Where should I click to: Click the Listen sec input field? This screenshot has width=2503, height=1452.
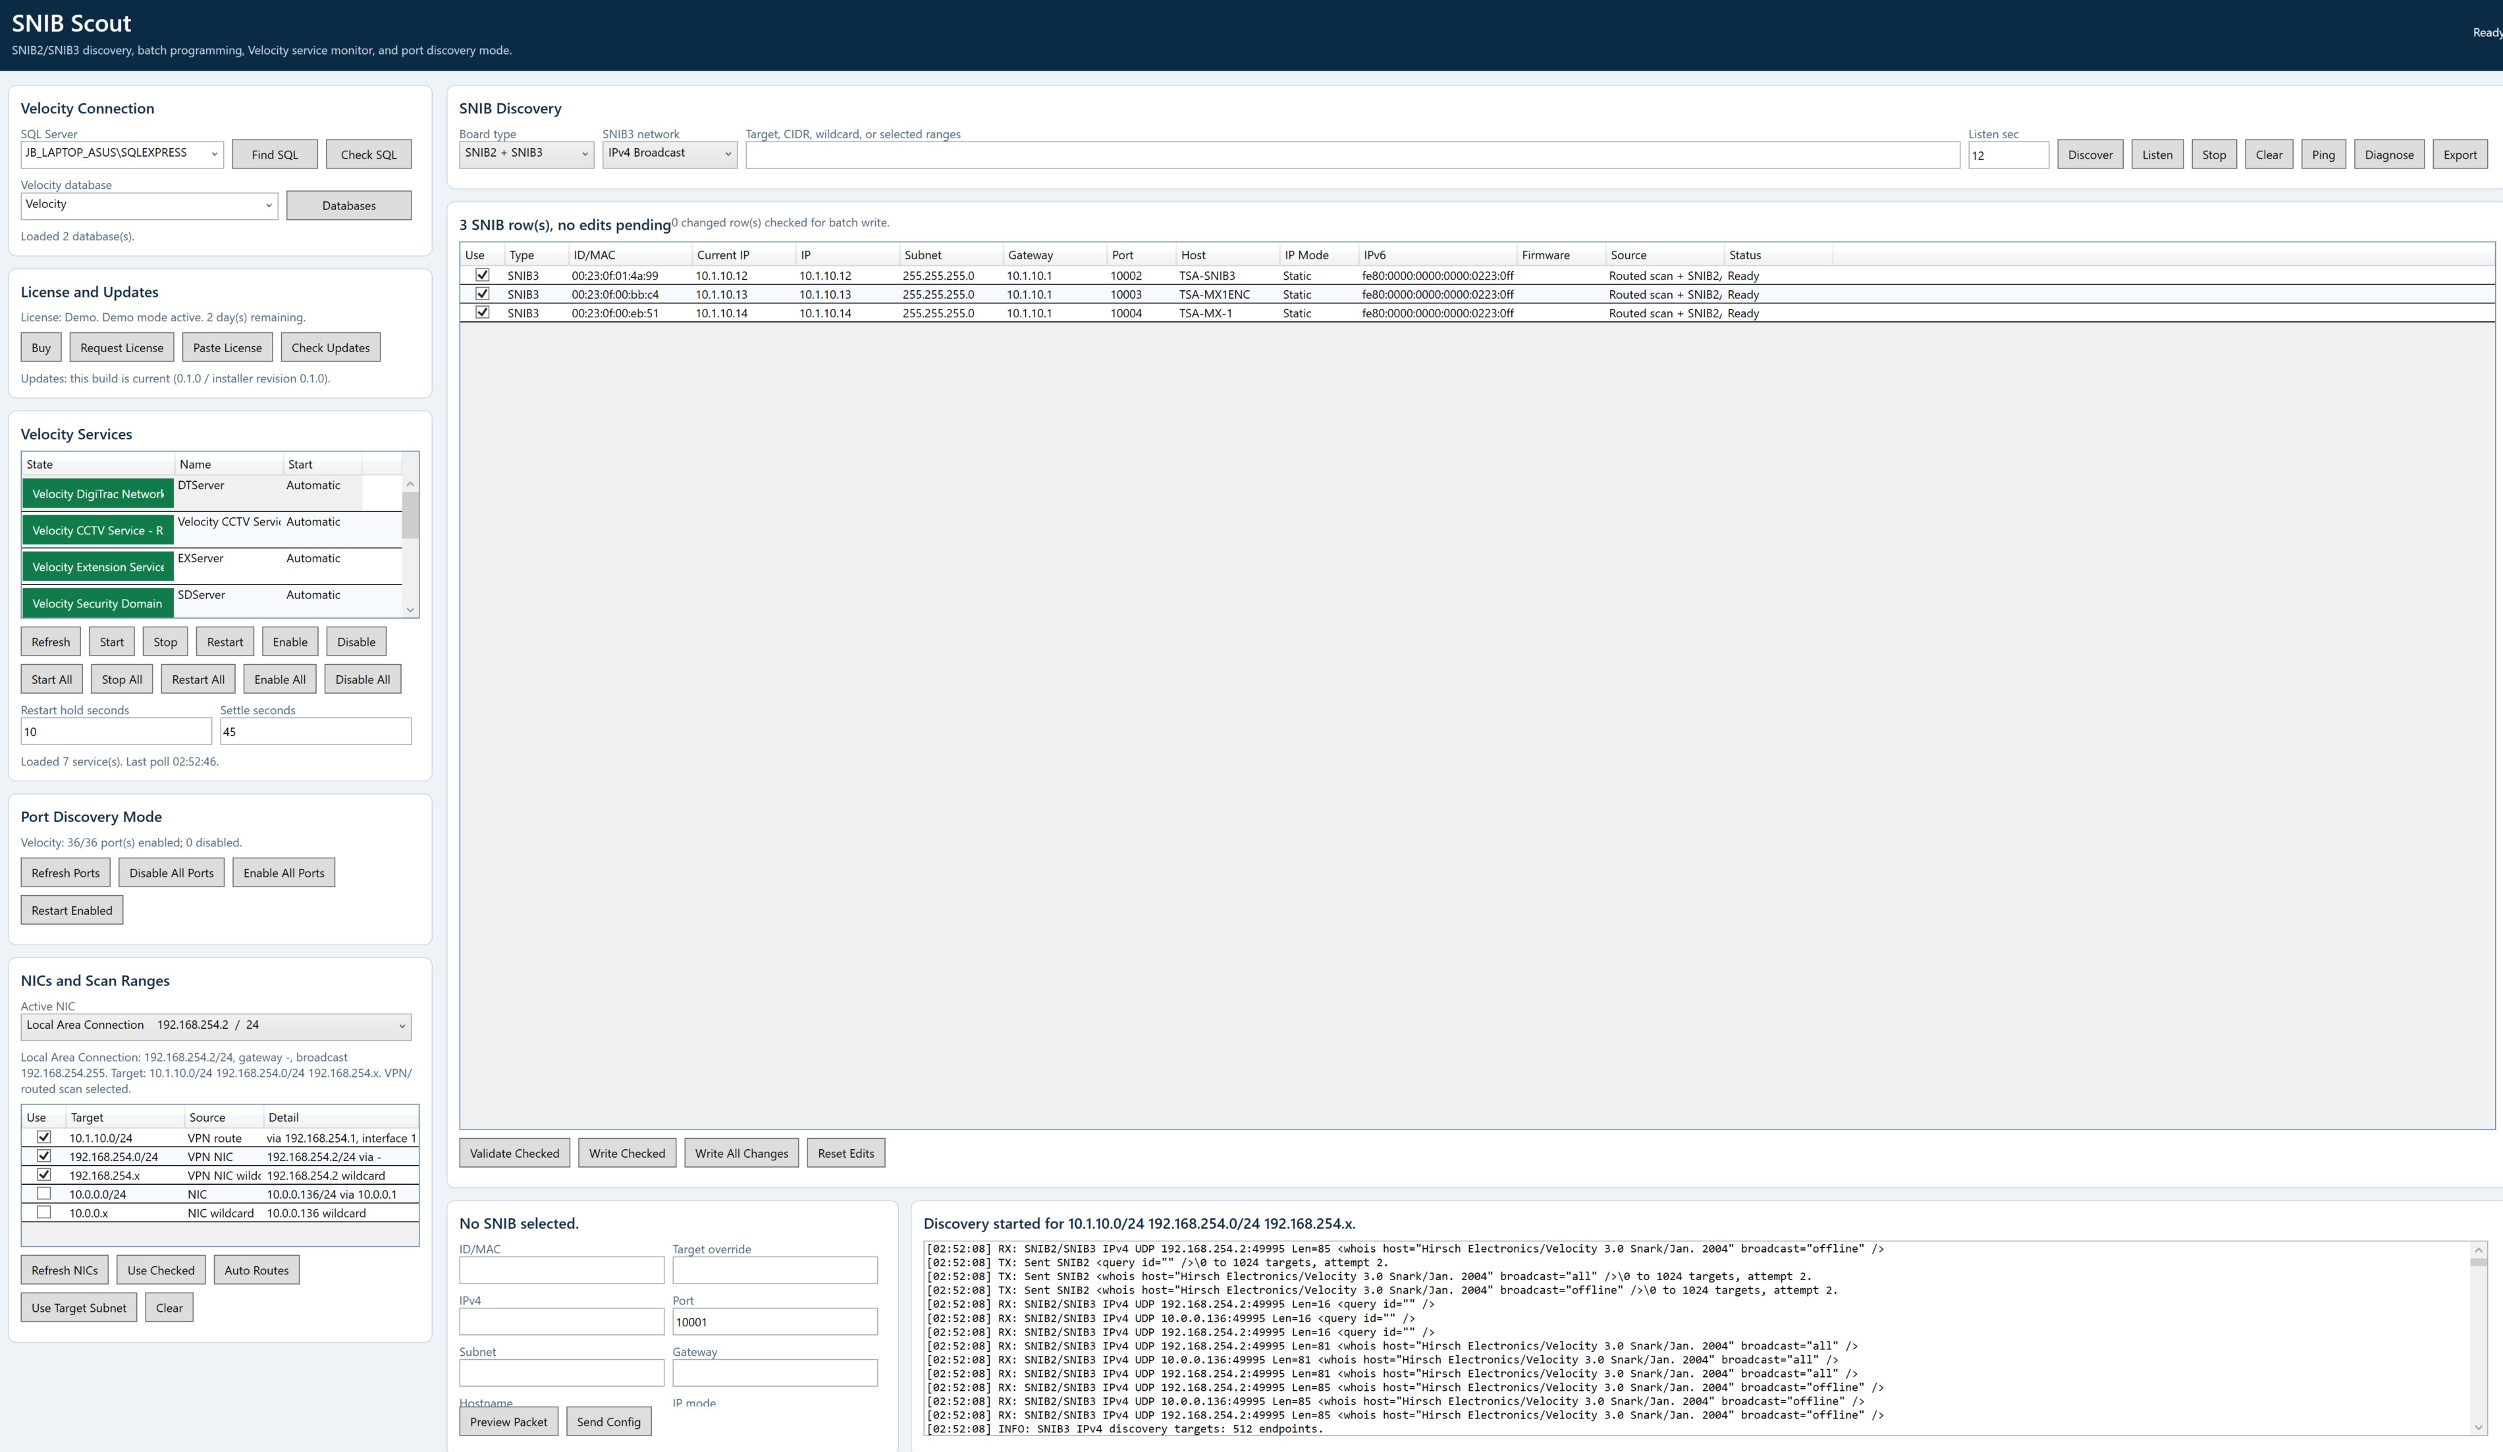[2008, 155]
